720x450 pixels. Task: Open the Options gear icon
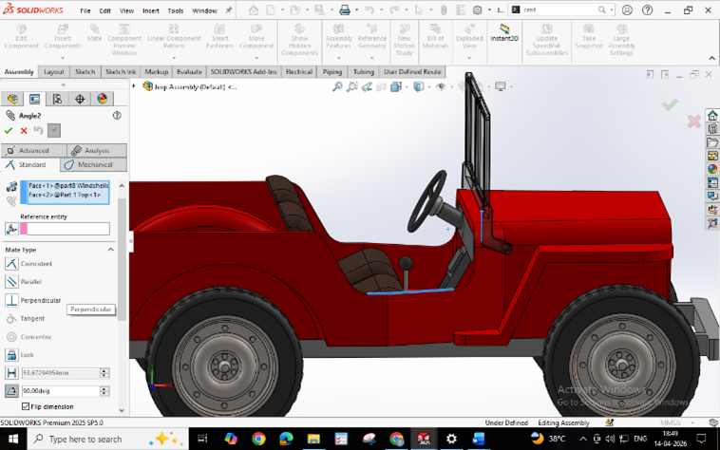pyautogui.click(x=478, y=9)
